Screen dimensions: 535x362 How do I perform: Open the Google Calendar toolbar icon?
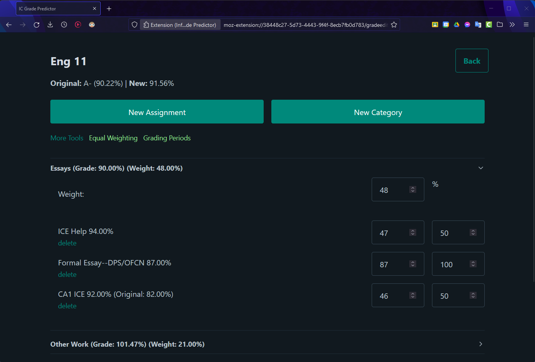coord(445,25)
